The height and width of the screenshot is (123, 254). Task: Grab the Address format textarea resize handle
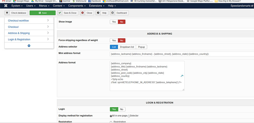point(183,90)
